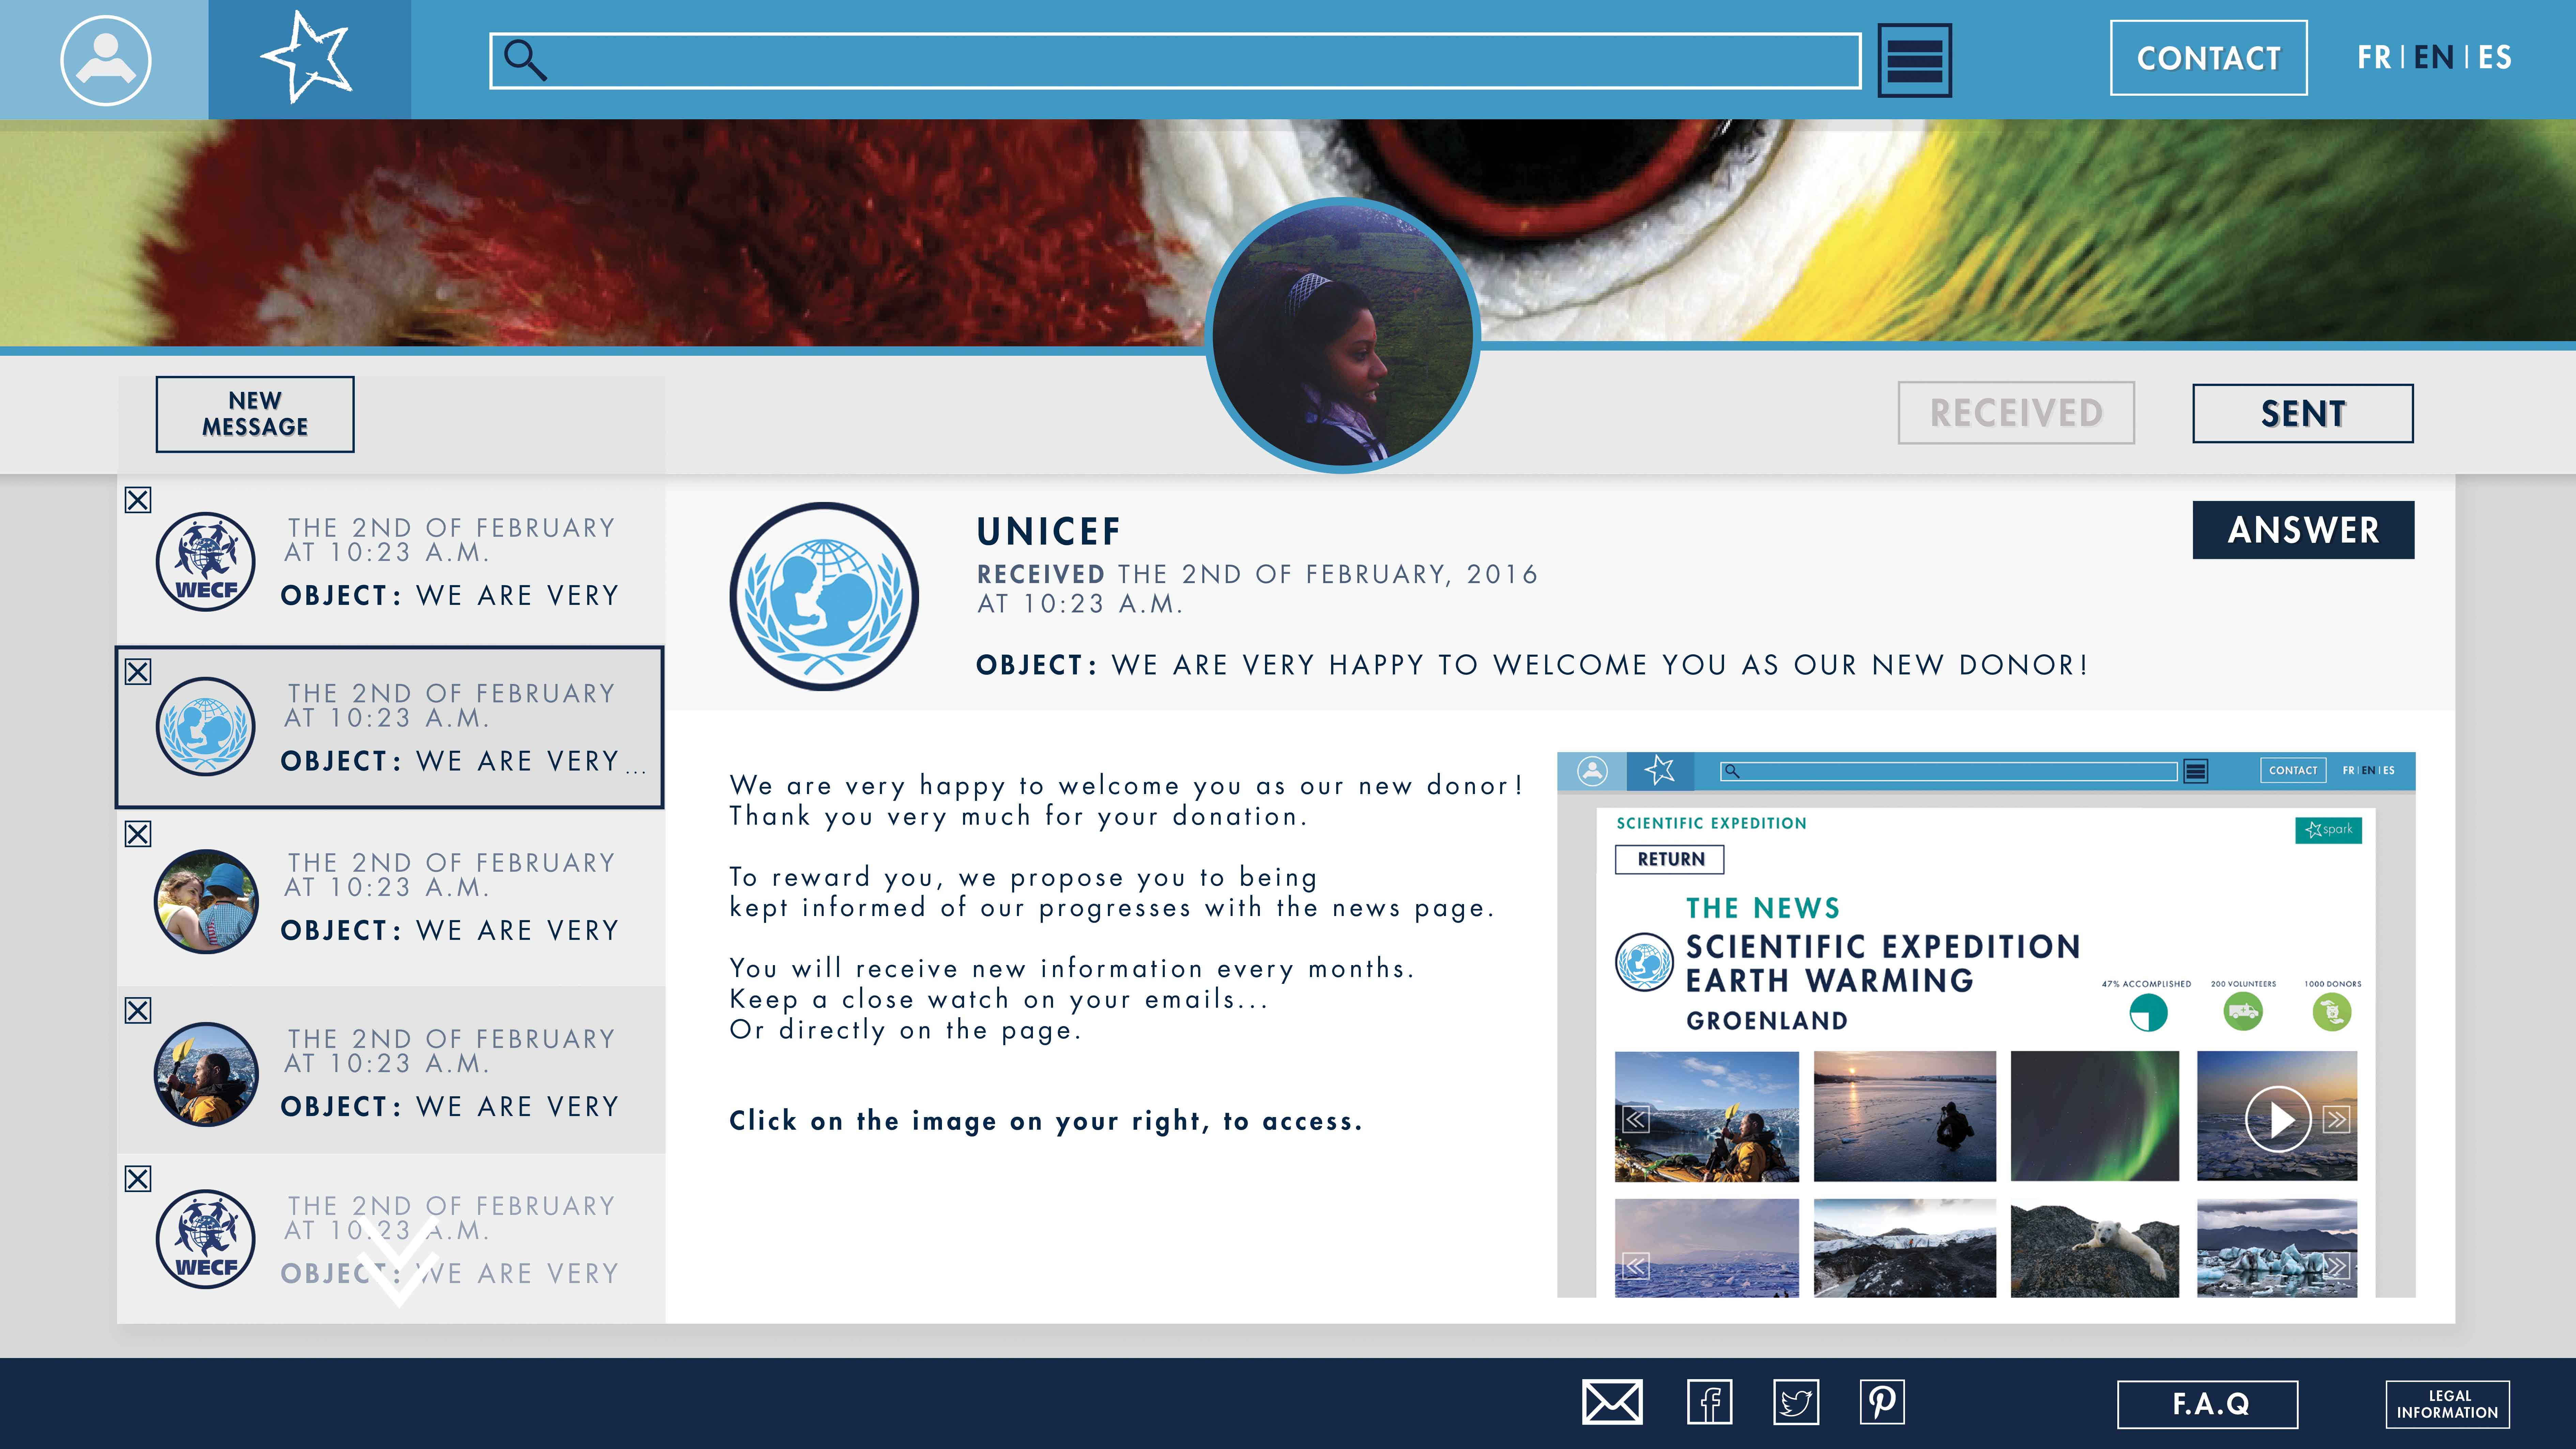This screenshot has width=2576, height=1449.
Task: Click the spark badge in news preview
Action: click(2328, 830)
